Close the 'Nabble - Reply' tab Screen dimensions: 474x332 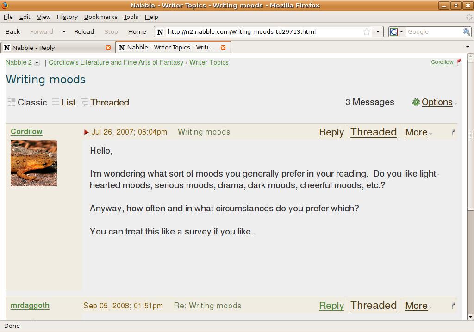pyautogui.click(x=108, y=48)
